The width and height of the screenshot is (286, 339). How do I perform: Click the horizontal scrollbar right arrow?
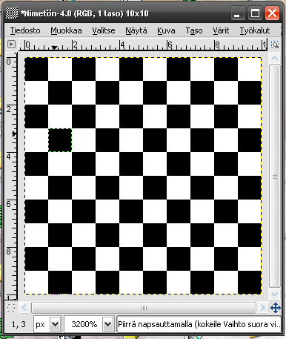[x=262, y=308]
